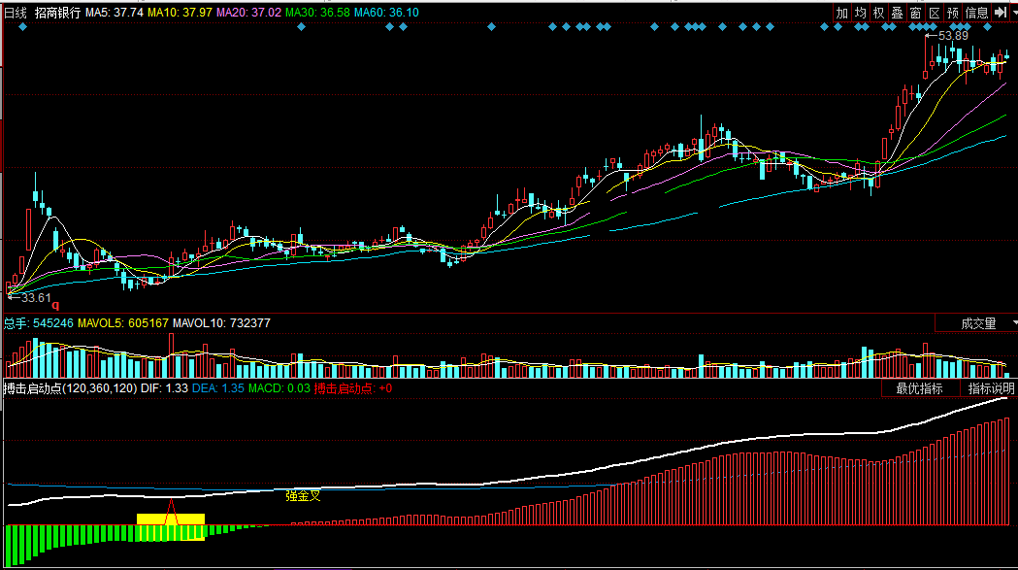Click the 强金叉 signal label
The width and height of the screenshot is (1018, 570).
click(x=303, y=496)
